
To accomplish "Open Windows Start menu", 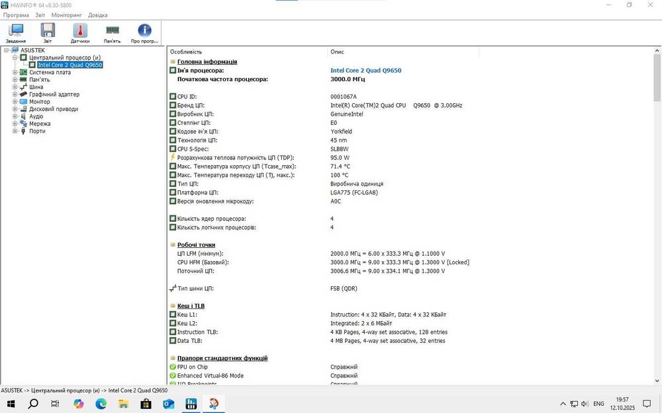I will (11, 404).
